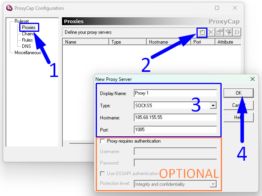Screen dimensions: 262x196
Task: Click the Hostname input field
Action: (x=175, y=117)
